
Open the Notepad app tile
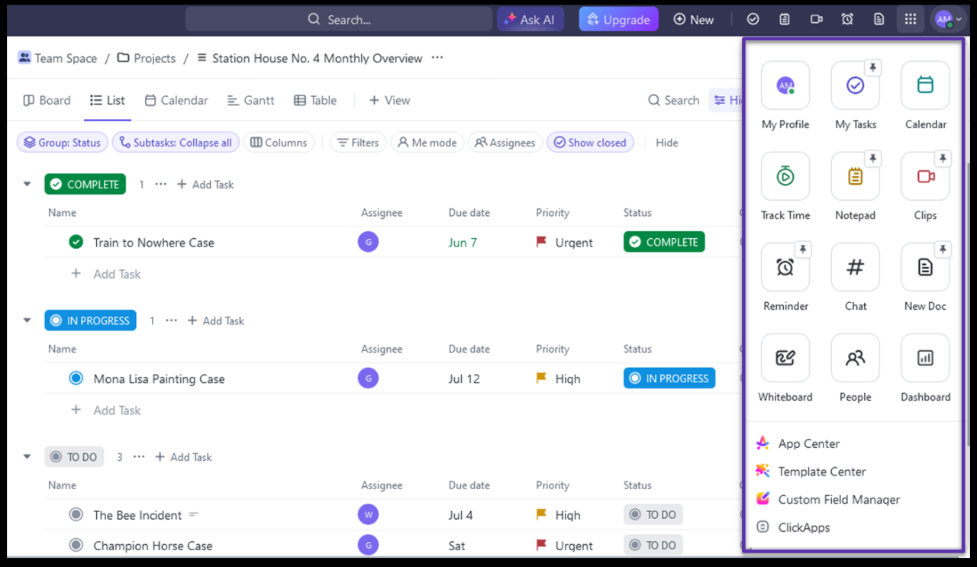click(855, 176)
